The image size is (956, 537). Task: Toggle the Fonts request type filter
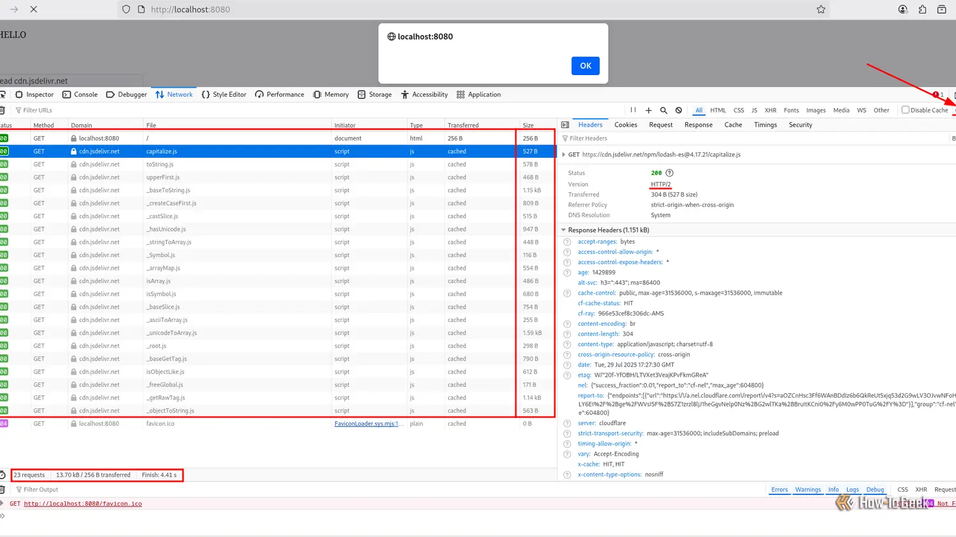coord(791,111)
